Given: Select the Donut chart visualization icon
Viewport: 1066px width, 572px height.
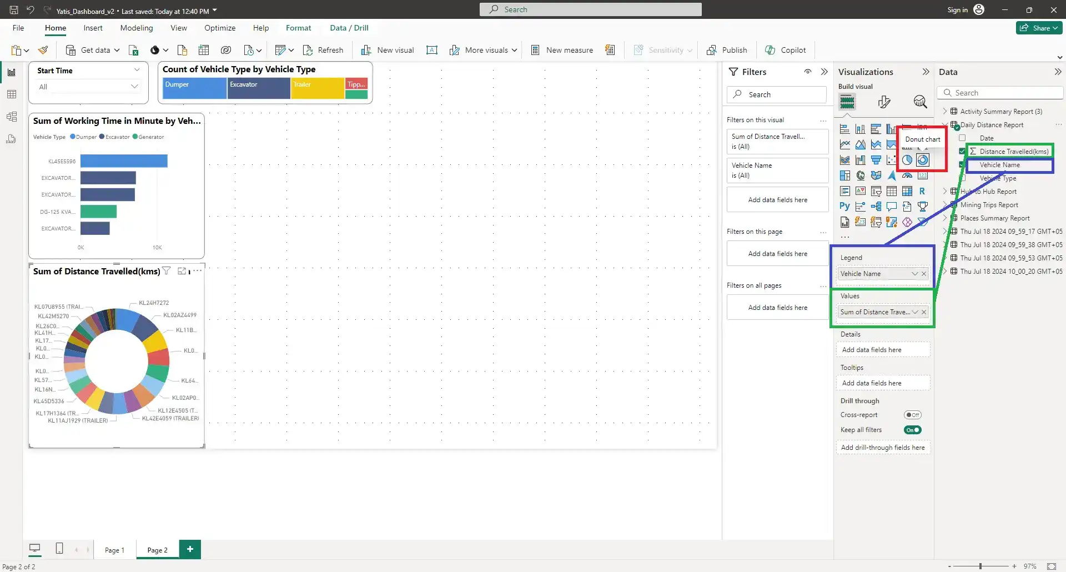Looking at the screenshot, I should [x=922, y=160].
